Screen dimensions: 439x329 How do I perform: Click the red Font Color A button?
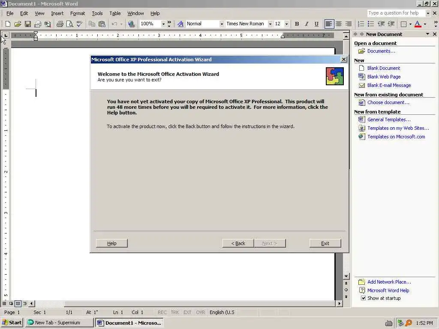[418, 24]
